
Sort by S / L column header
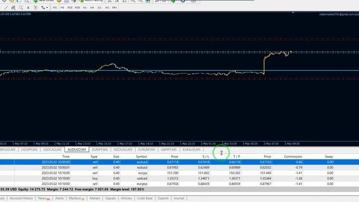[x=206, y=157]
